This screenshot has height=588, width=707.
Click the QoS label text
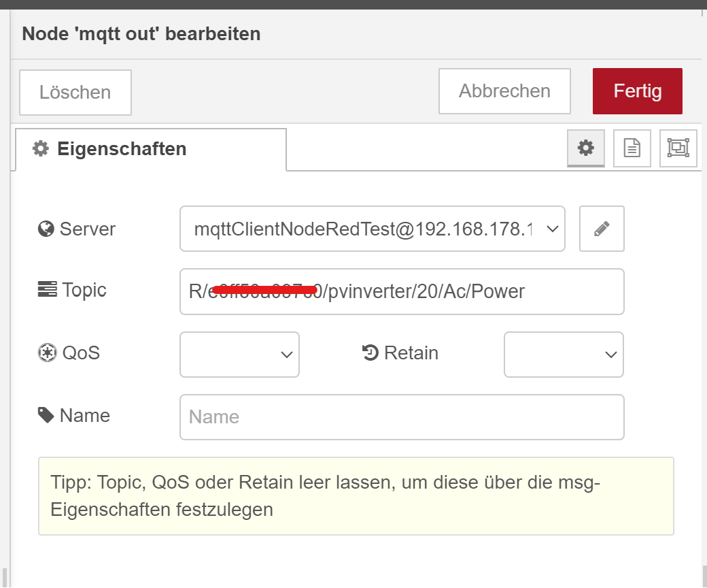point(81,353)
